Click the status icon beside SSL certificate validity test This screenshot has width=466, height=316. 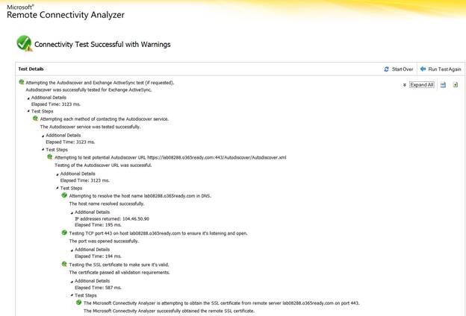pyautogui.click(x=64, y=264)
